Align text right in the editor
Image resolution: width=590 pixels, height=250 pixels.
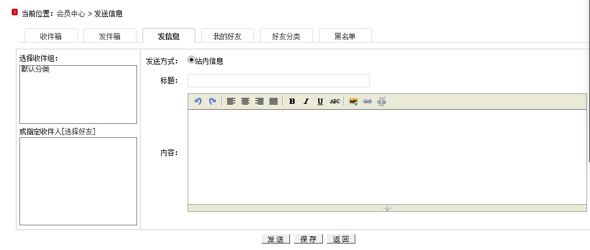(259, 102)
